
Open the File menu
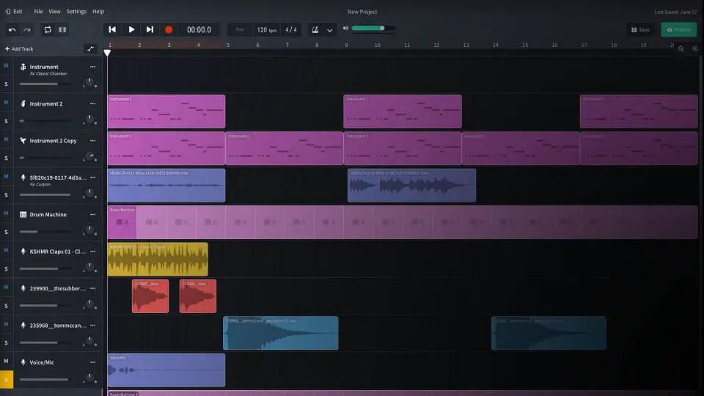point(39,11)
